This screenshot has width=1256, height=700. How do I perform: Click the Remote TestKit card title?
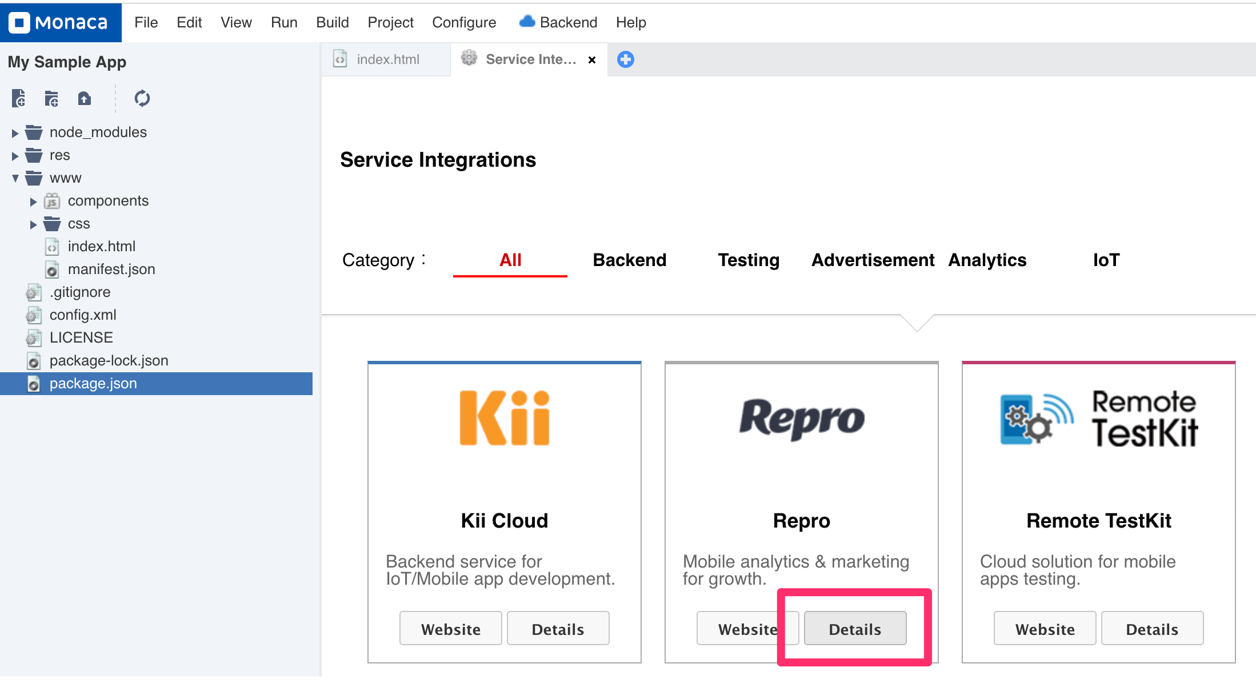pyautogui.click(x=1099, y=521)
